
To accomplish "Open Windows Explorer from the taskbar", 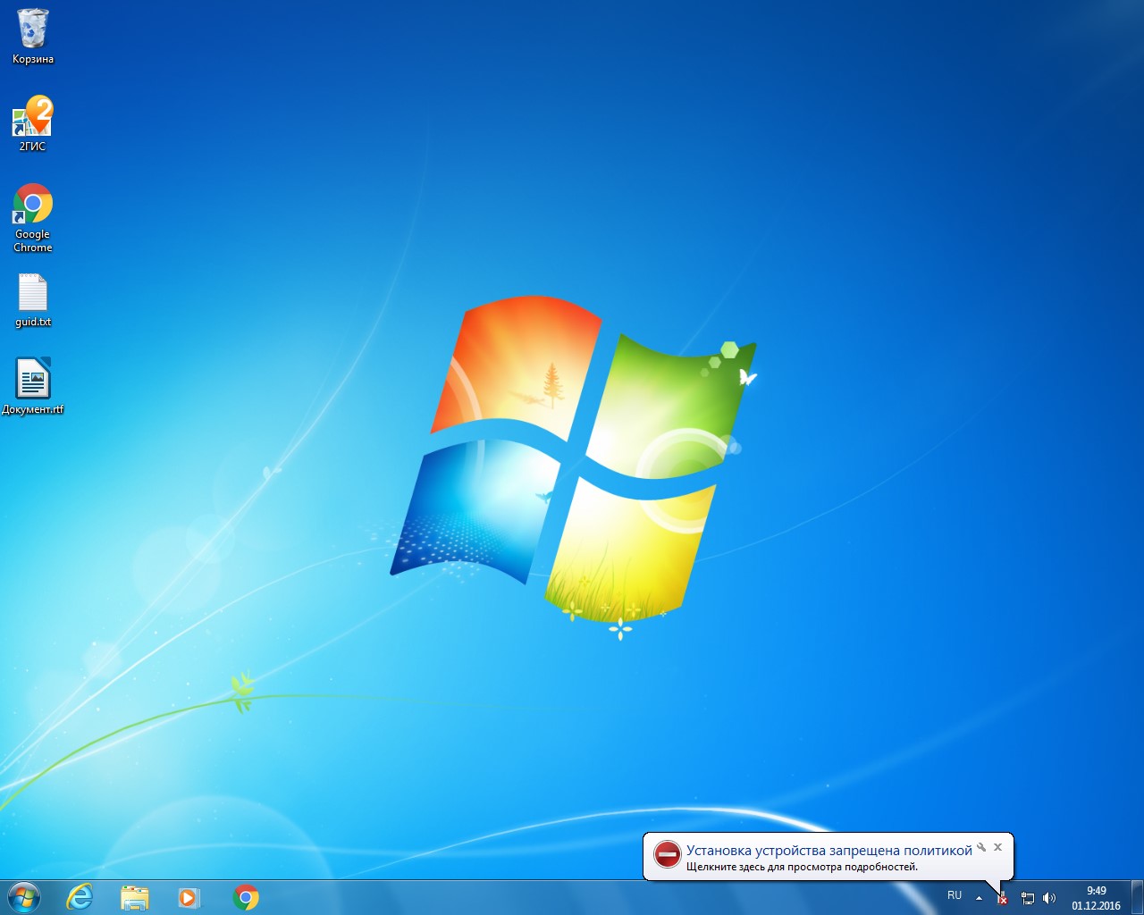I will (x=134, y=897).
